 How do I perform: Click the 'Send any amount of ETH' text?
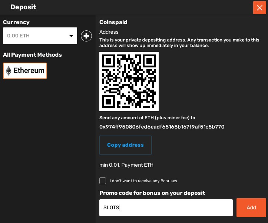coord(147,118)
